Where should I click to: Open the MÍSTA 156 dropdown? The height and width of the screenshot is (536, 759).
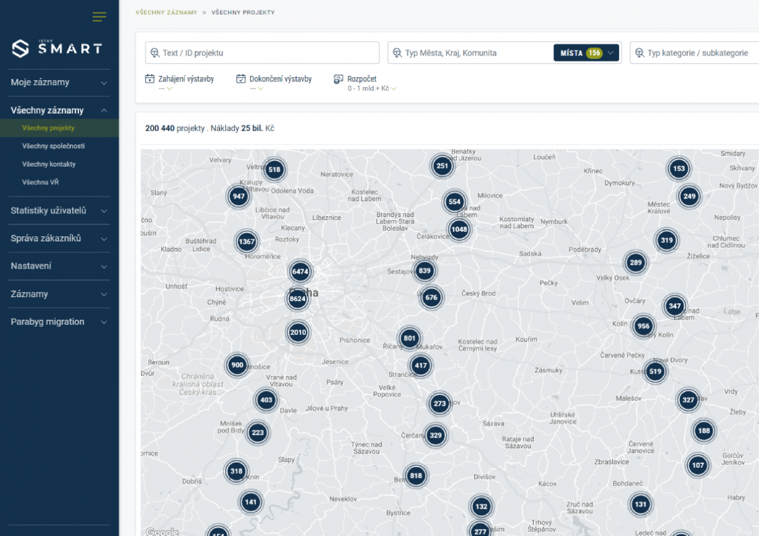point(586,53)
